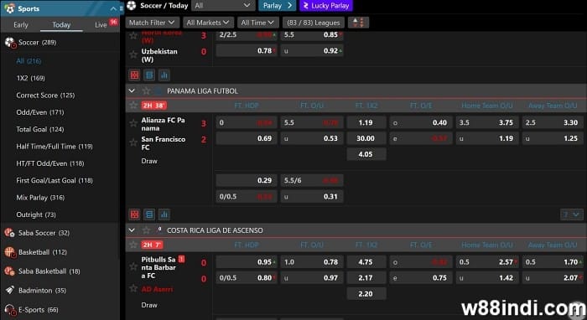Open list view icon under Uzbekistan match
Viewport: 587px width, 320px height.
click(149, 75)
